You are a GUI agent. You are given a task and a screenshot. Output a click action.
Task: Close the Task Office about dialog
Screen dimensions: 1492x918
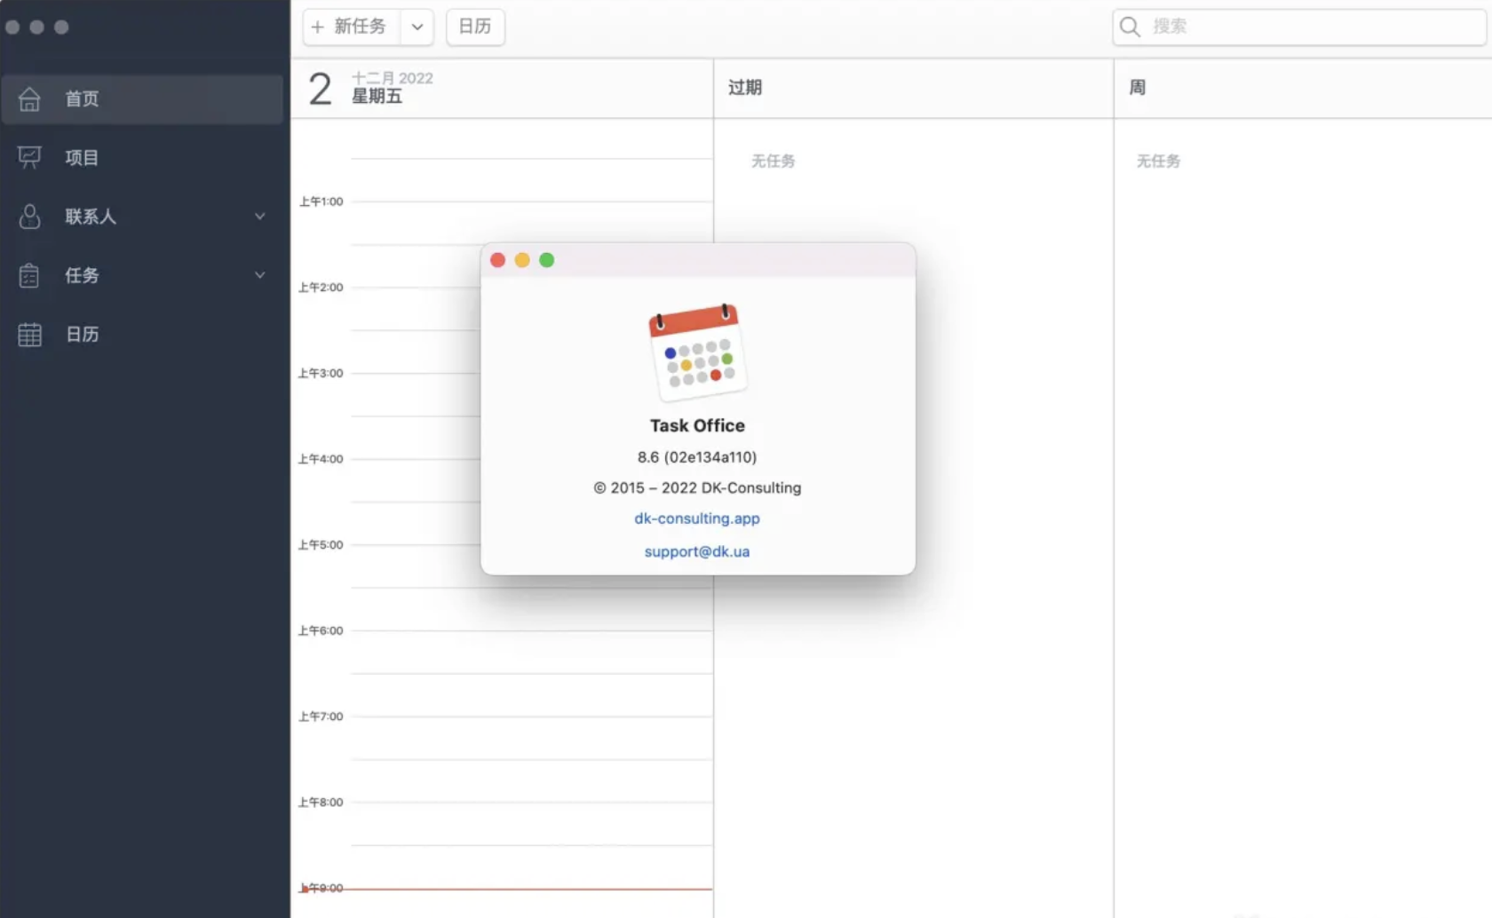tap(498, 260)
